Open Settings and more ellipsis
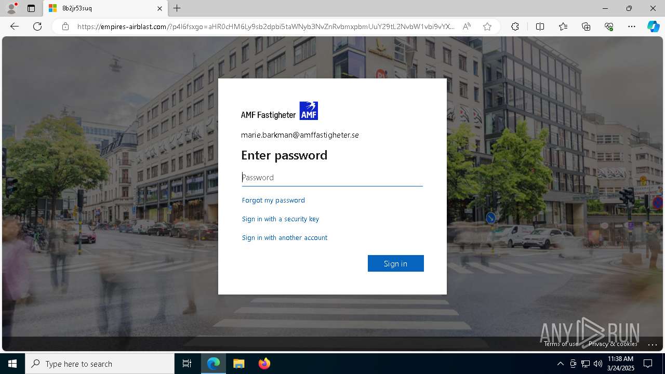Viewport: 665px width, 374px height. click(632, 26)
